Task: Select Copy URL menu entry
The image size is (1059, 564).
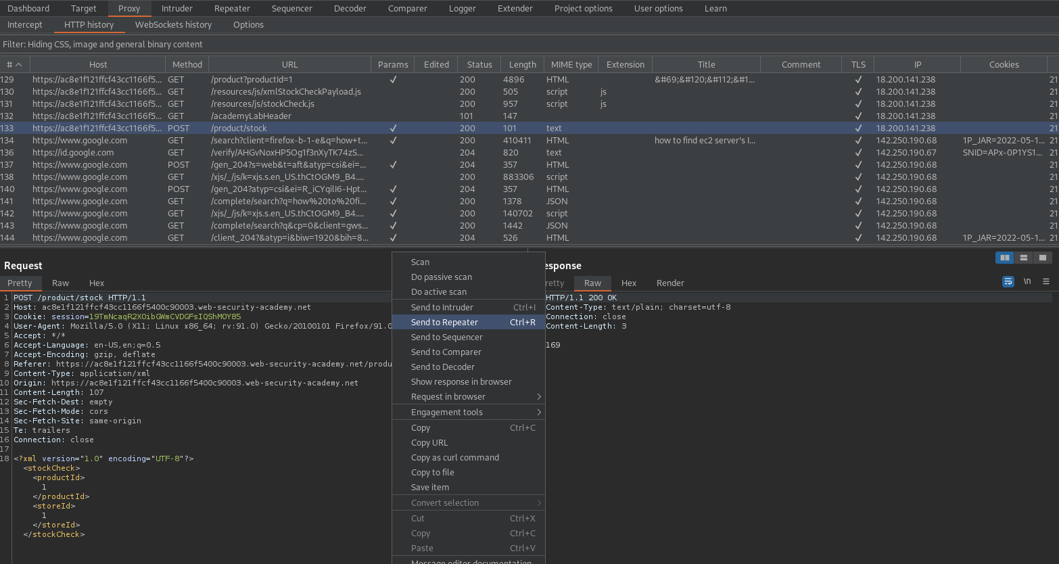Action: (x=469, y=443)
